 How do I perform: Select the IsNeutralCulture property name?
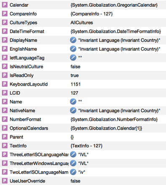(26, 67)
